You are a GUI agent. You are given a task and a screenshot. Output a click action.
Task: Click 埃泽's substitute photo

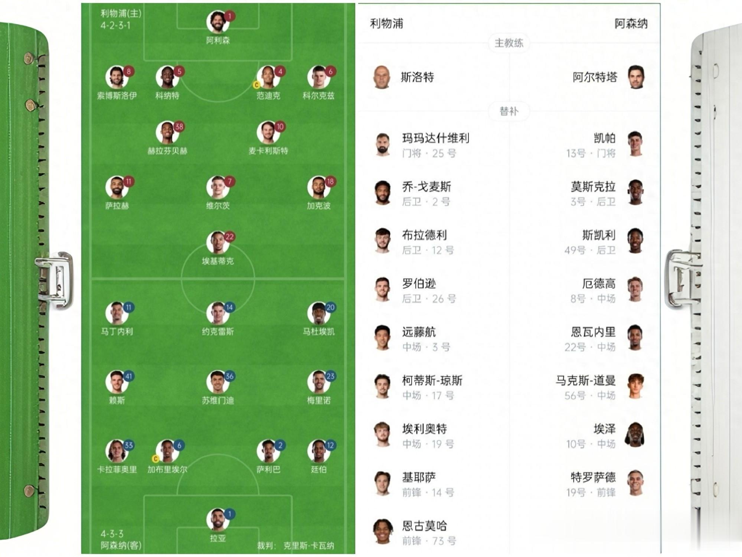(635, 434)
